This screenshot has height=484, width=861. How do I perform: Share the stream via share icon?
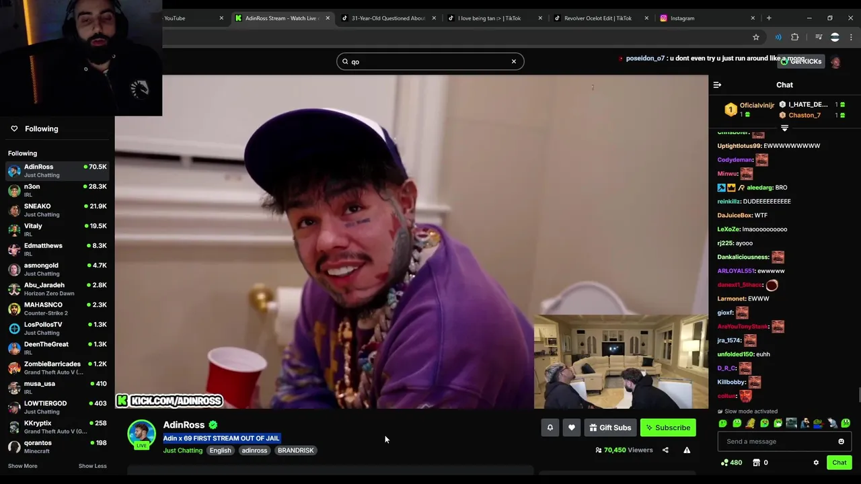(x=665, y=450)
